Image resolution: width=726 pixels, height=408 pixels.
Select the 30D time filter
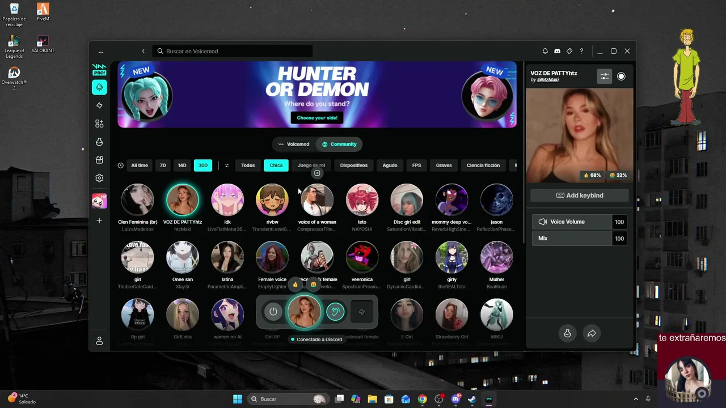coord(202,165)
